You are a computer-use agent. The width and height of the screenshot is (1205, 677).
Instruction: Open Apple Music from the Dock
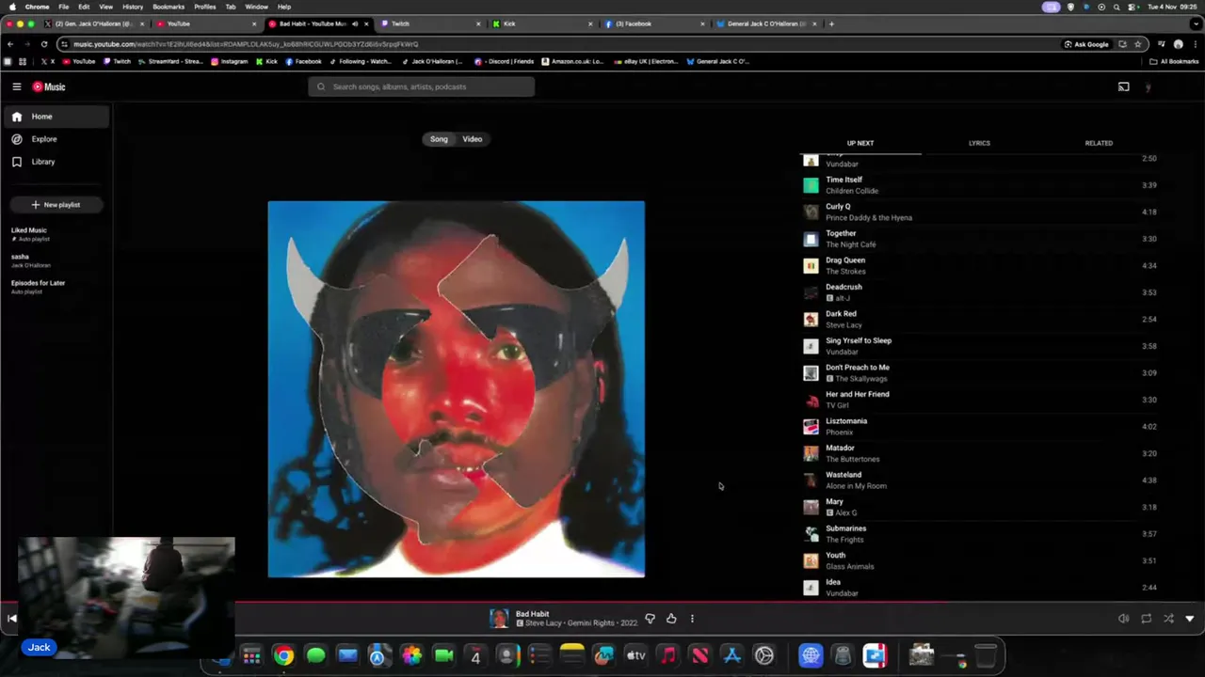tap(667, 656)
